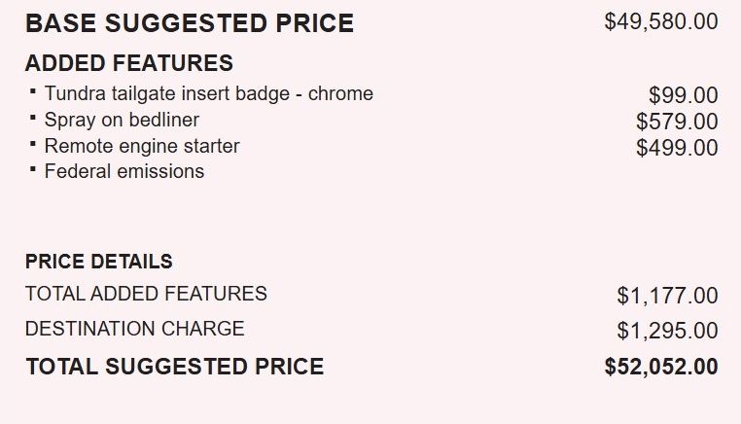Click the $579.00 bedliner price
741x424 pixels.
tap(677, 122)
